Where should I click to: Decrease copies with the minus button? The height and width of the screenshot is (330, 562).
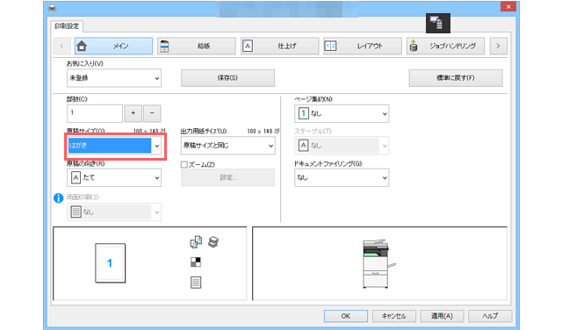152,113
